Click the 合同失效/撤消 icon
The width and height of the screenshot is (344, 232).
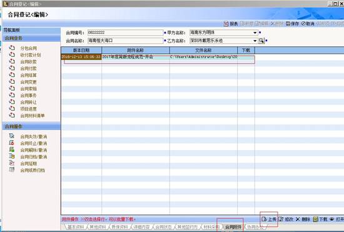pos(12,136)
